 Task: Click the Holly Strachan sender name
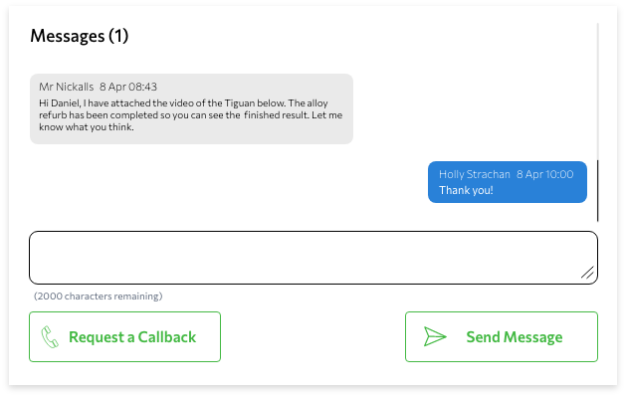(475, 174)
